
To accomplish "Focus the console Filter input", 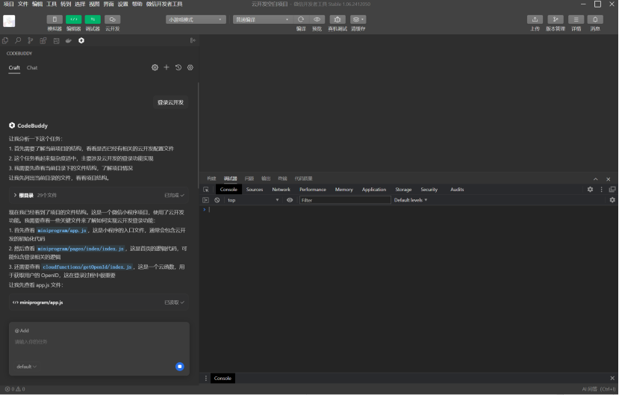I will click(345, 200).
